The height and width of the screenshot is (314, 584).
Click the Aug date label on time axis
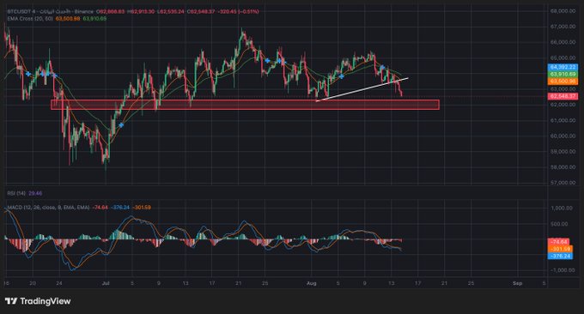click(312, 283)
